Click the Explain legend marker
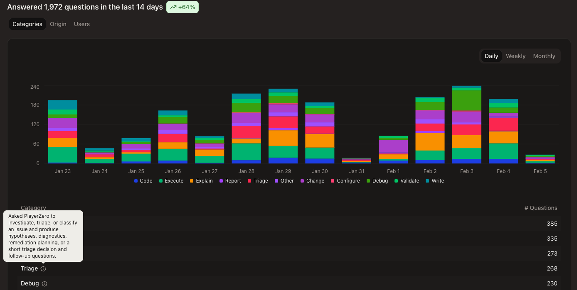 [191, 180]
